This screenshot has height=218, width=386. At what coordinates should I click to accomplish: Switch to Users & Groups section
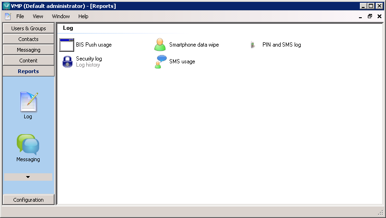click(x=28, y=28)
